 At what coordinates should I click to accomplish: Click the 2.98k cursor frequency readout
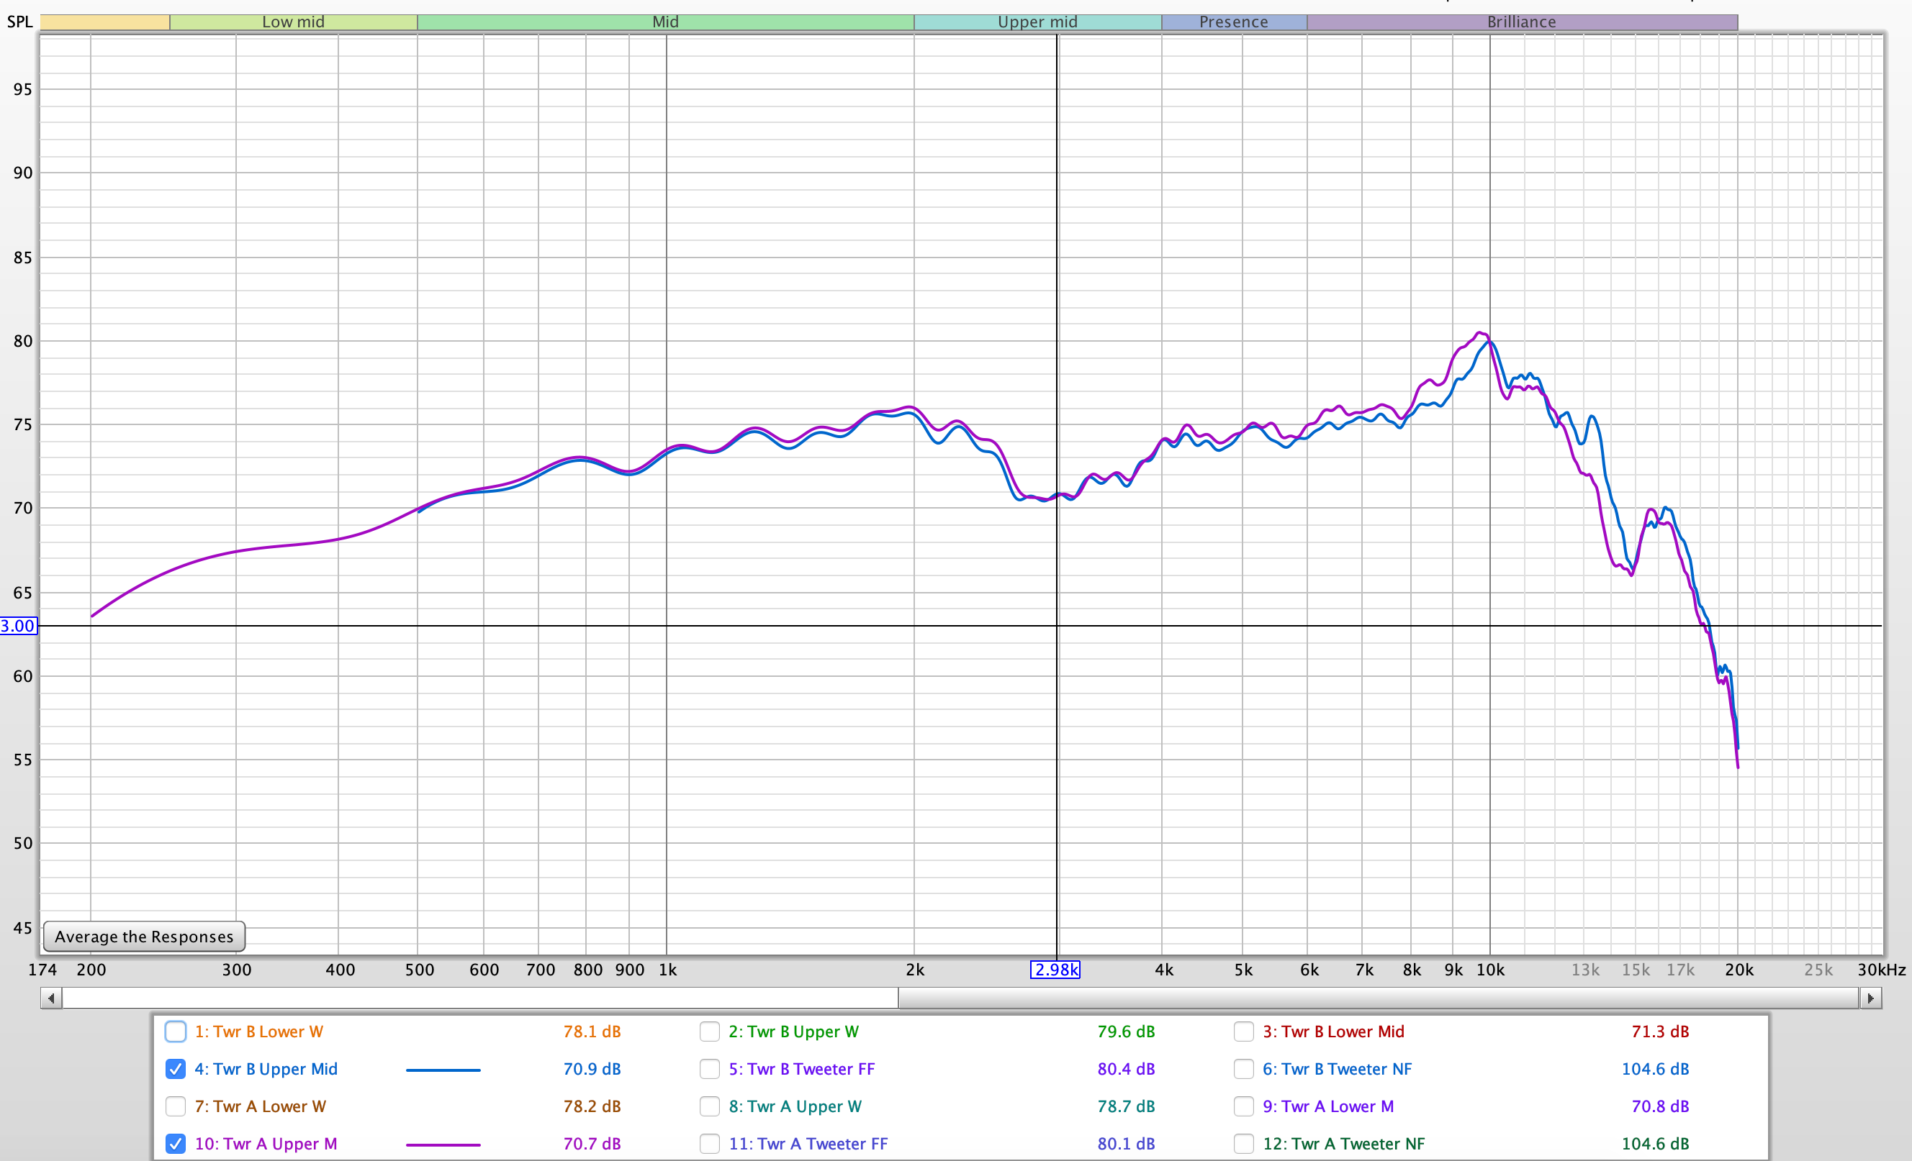pos(1055,970)
